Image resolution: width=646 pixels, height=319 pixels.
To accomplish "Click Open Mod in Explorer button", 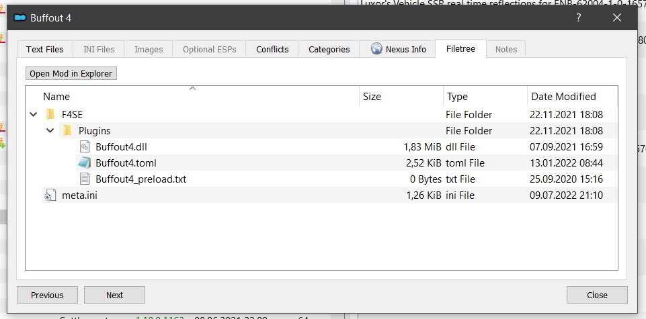I will click(71, 73).
